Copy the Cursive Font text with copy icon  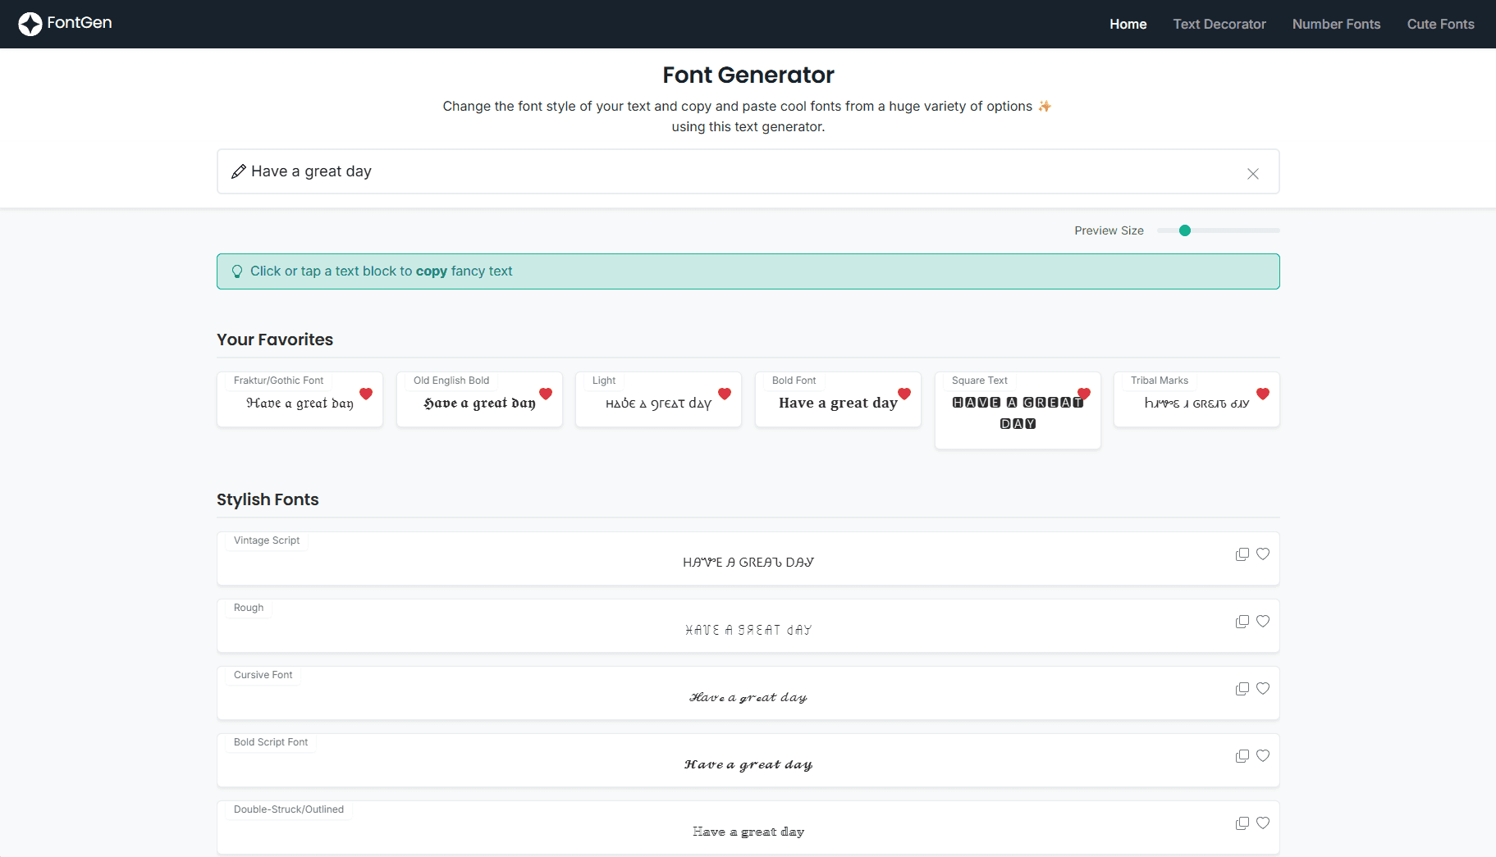[1242, 689]
